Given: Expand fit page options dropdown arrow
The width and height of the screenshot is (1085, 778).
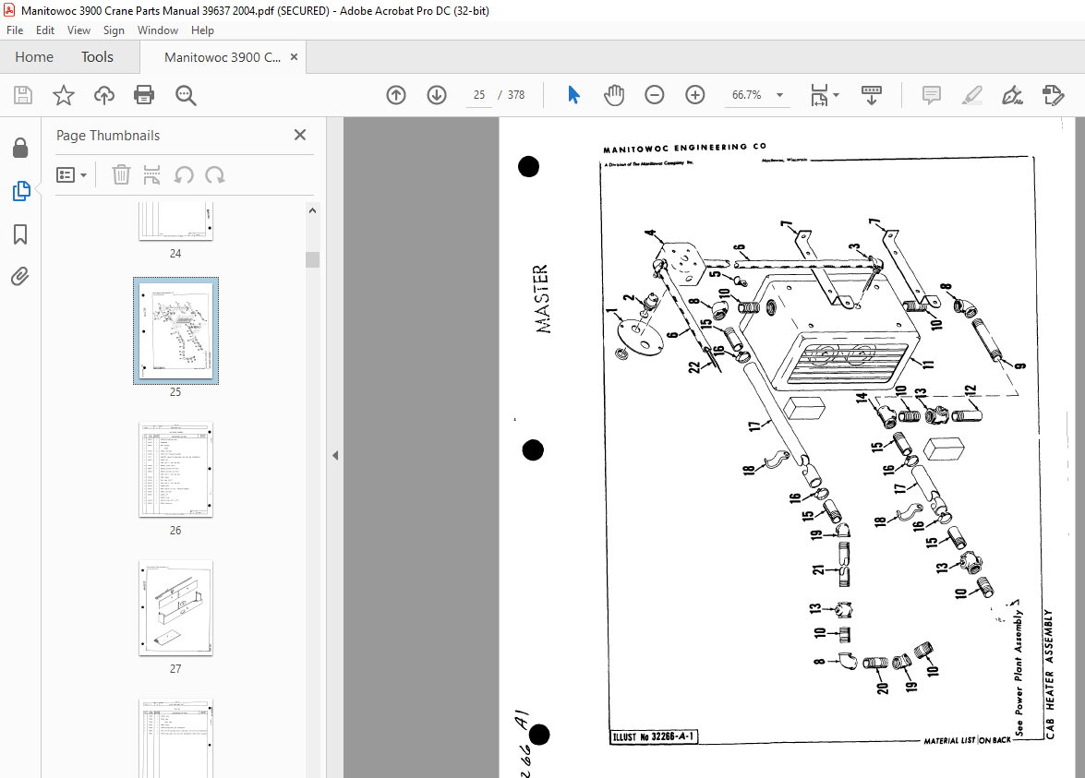Looking at the screenshot, I should (x=837, y=95).
